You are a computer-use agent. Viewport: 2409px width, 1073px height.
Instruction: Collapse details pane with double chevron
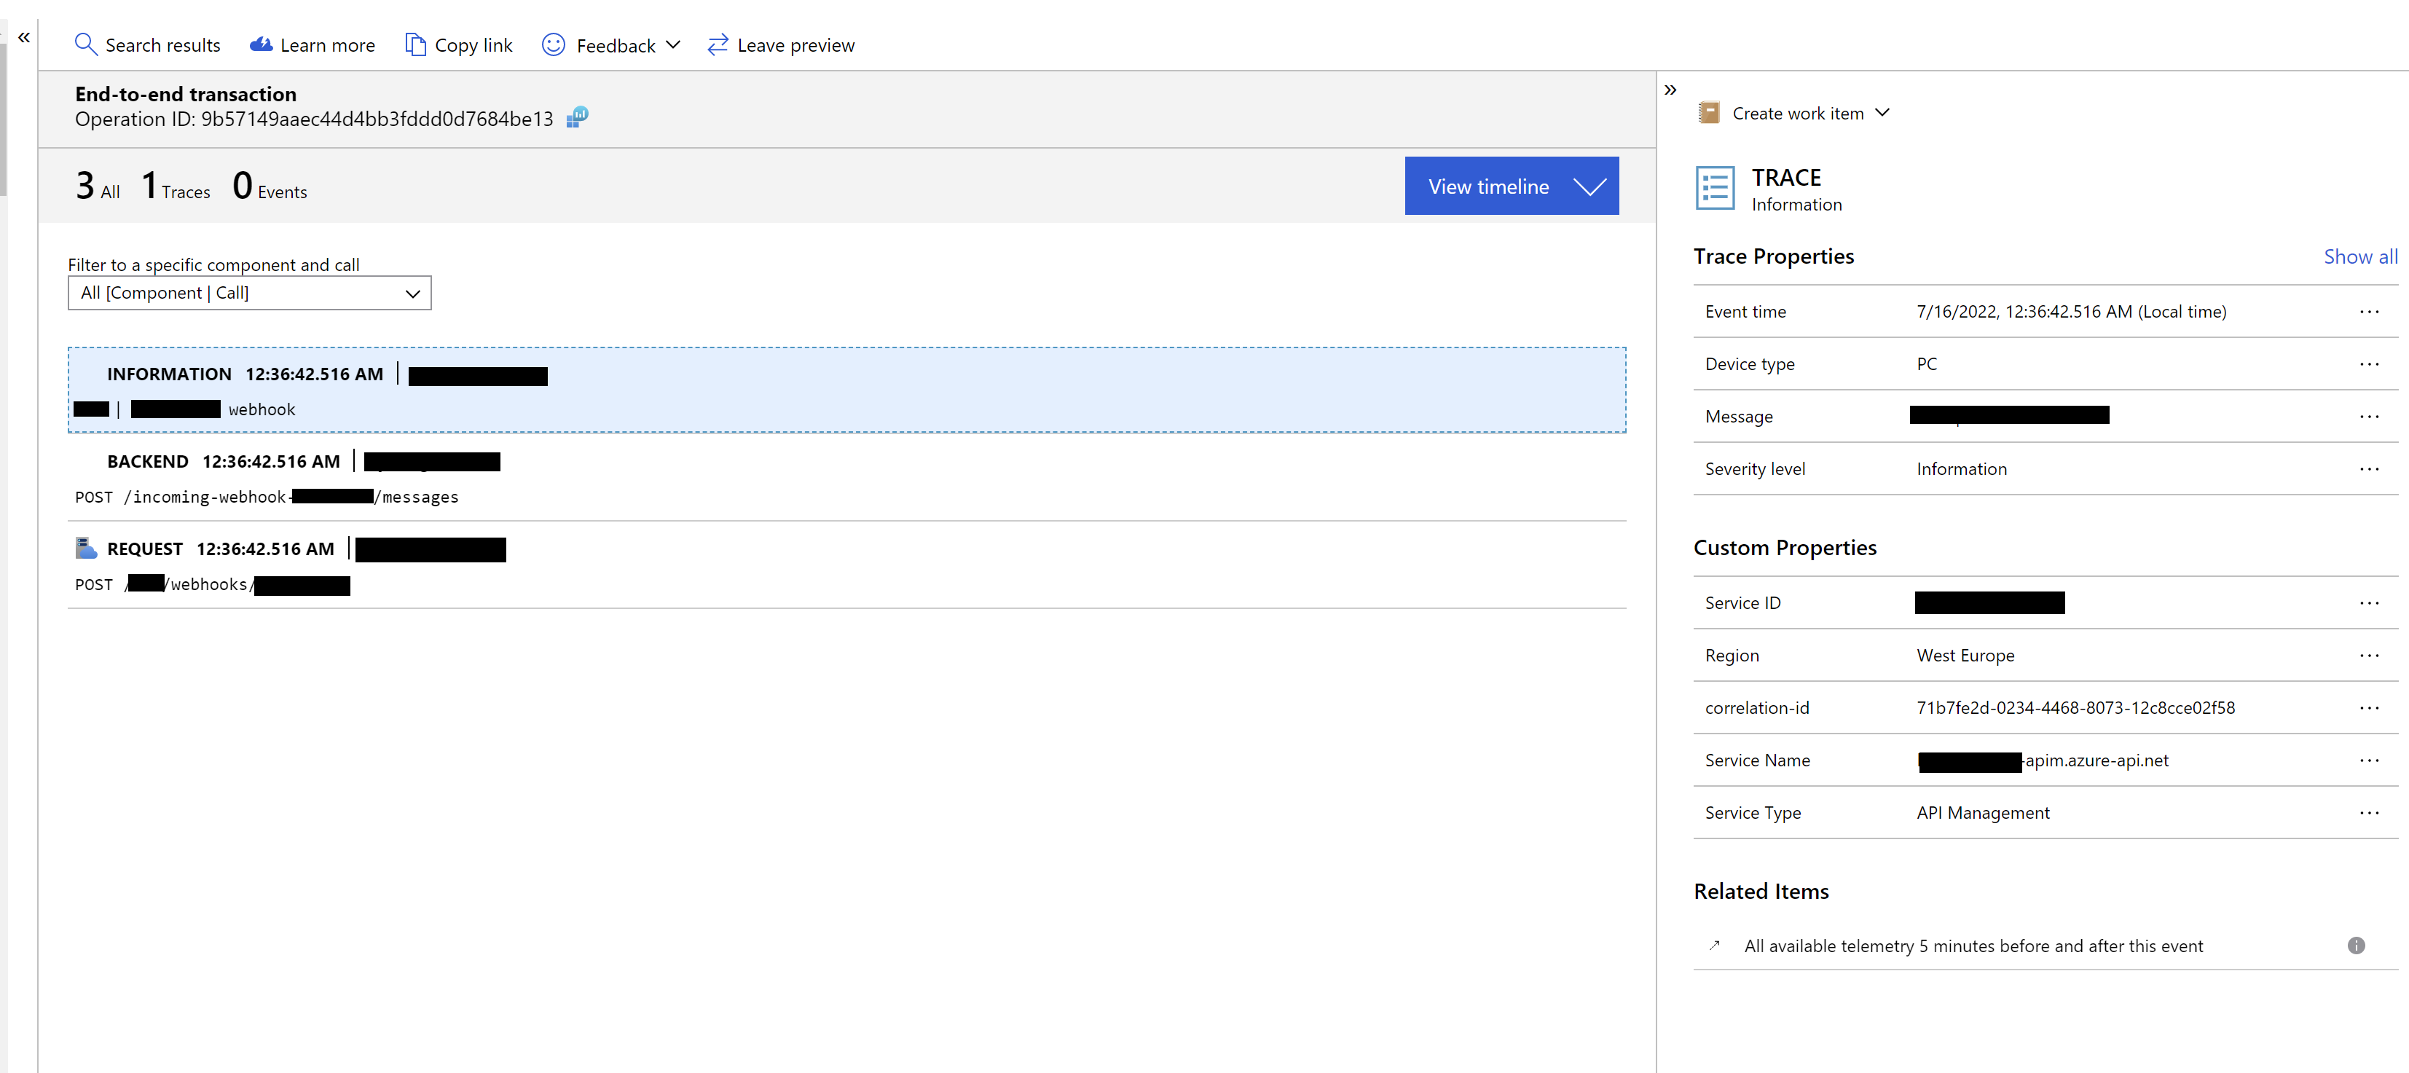click(x=1670, y=90)
